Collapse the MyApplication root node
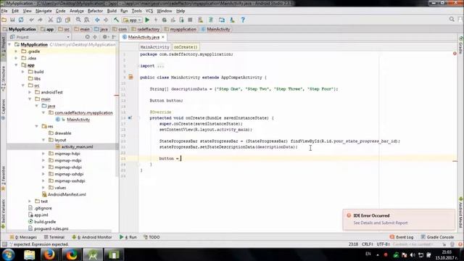The height and width of the screenshot is (261, 464). tap(10, 45)
